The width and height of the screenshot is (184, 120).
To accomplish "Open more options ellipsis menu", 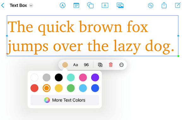I will tap(122, 65).
